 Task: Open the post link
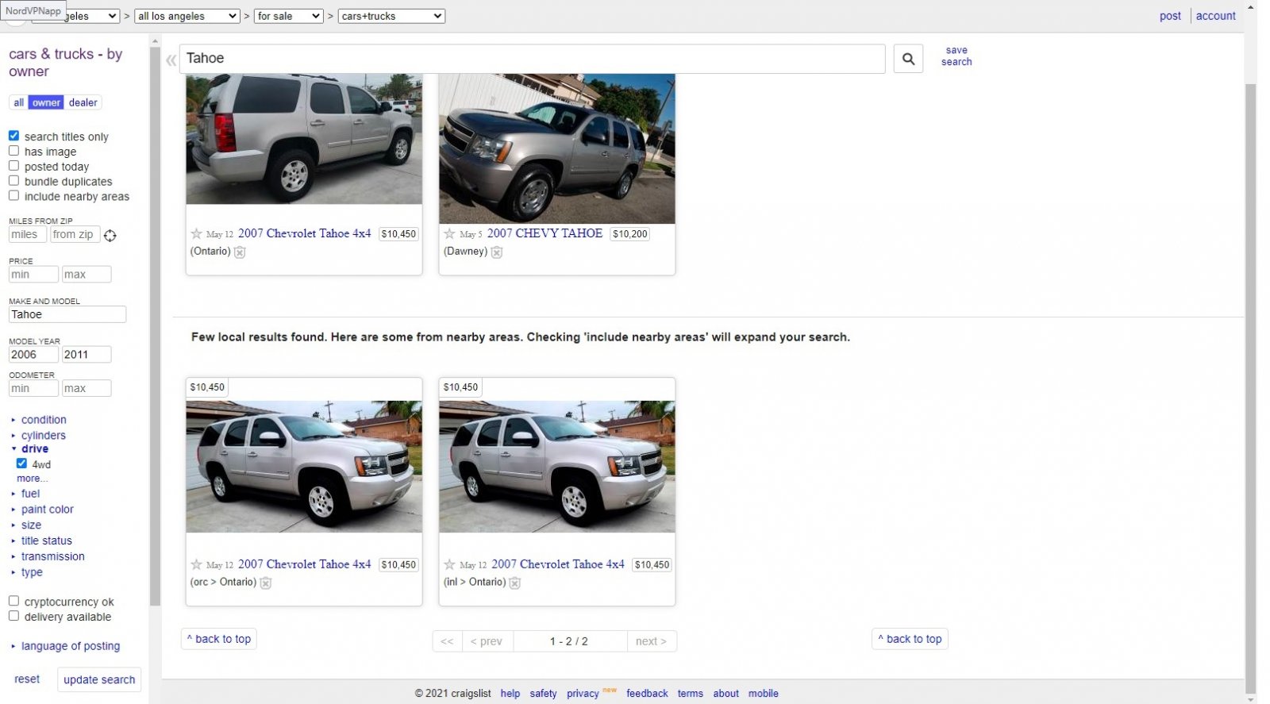tap(1170, 16)
